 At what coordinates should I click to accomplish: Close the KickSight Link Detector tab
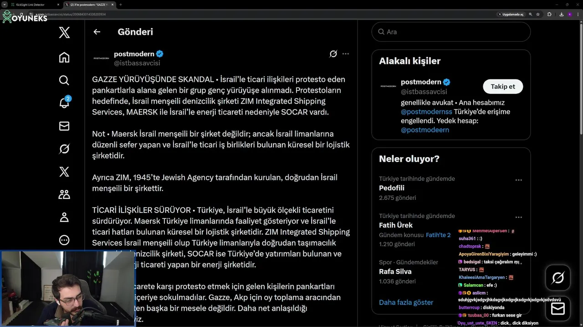pos(58,5)
